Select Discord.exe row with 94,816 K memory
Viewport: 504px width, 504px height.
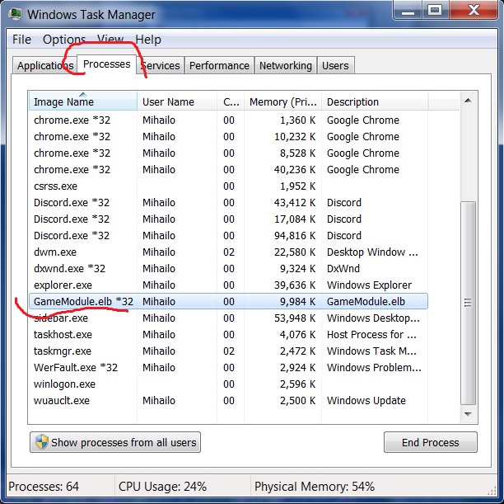coord(228,235)
